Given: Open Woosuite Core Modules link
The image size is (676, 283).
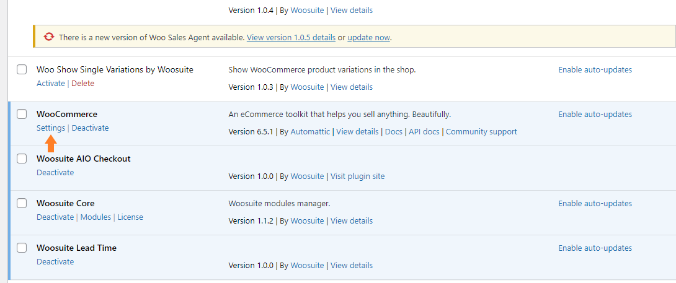Looking at the screenshot, I should 96,217.
